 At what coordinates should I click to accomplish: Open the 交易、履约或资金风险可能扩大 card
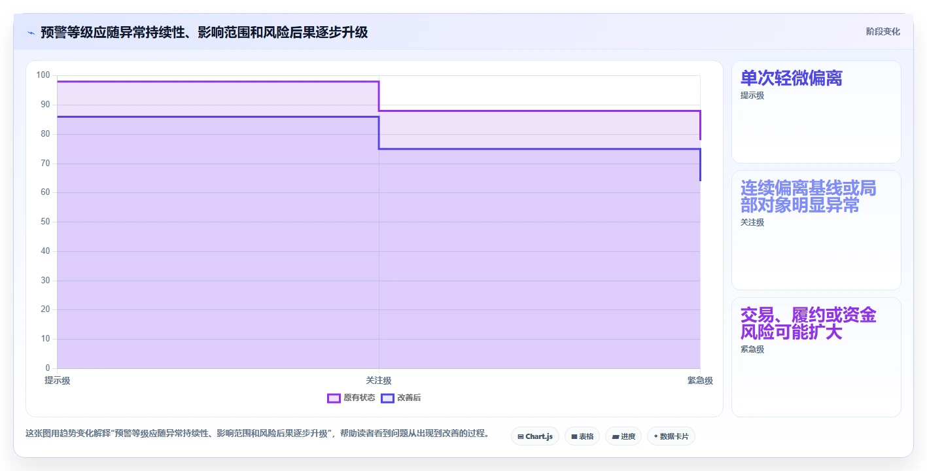tap(816, 357)
